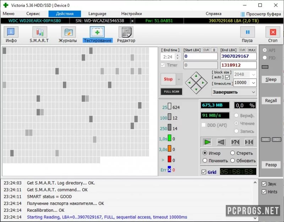
Task: Click the Sleep button
Action: point(271,79)
